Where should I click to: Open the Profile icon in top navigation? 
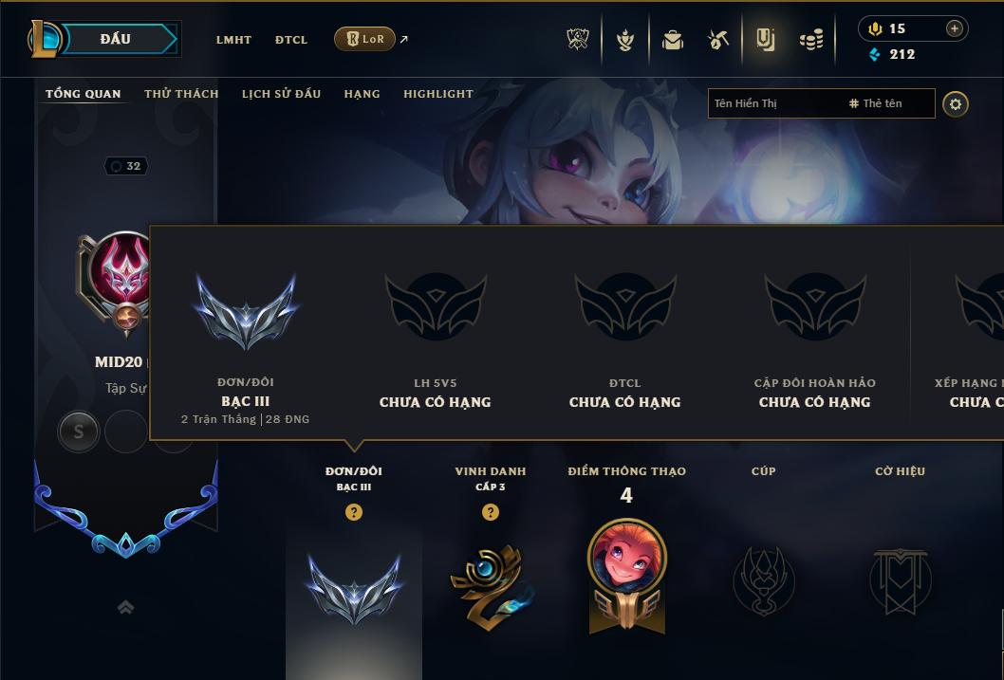[765, 40]
